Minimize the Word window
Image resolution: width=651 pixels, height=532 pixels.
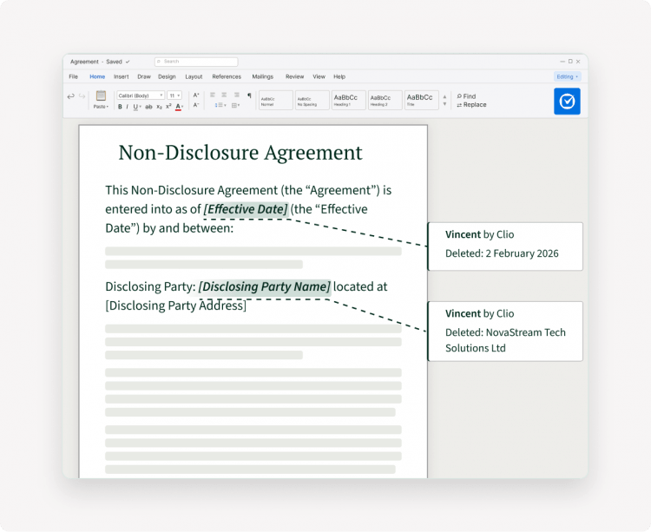[x=562, y=62]
